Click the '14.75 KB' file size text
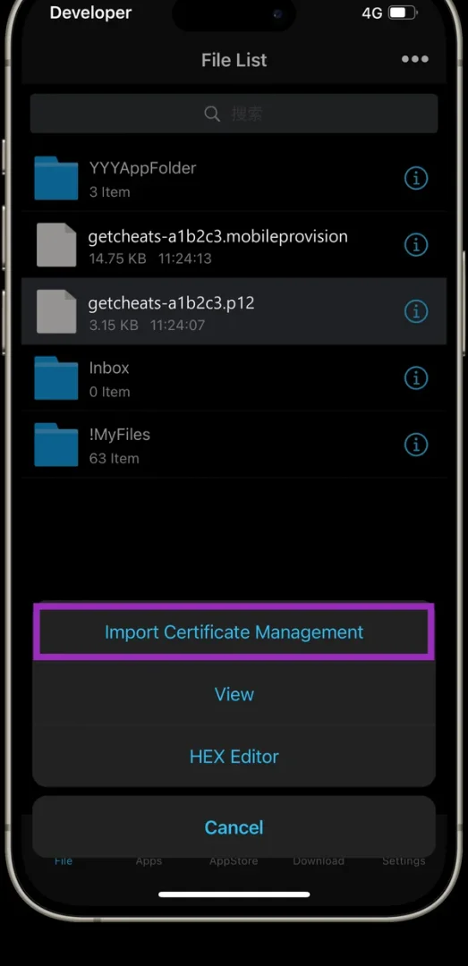Screen dimensions: 468x966 coord(118,258)
